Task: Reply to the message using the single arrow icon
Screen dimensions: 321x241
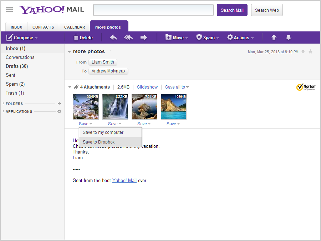Action: pos(113,37)
